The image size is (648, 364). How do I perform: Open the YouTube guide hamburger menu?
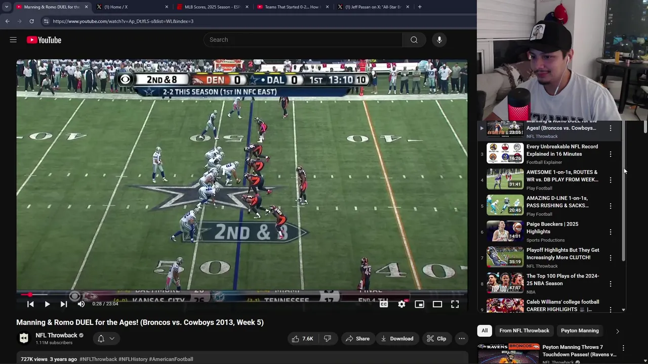pos(13,40)
